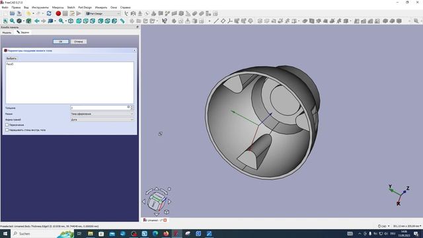Open the notification center icon

click(x=416, y=233)
